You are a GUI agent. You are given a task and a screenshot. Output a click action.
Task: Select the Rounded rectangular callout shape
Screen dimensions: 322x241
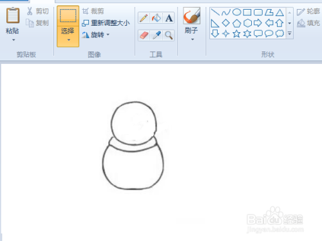258,34
